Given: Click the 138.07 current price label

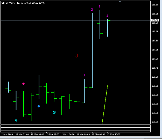Looking at the screenshot, I should [x=155, y=20].
